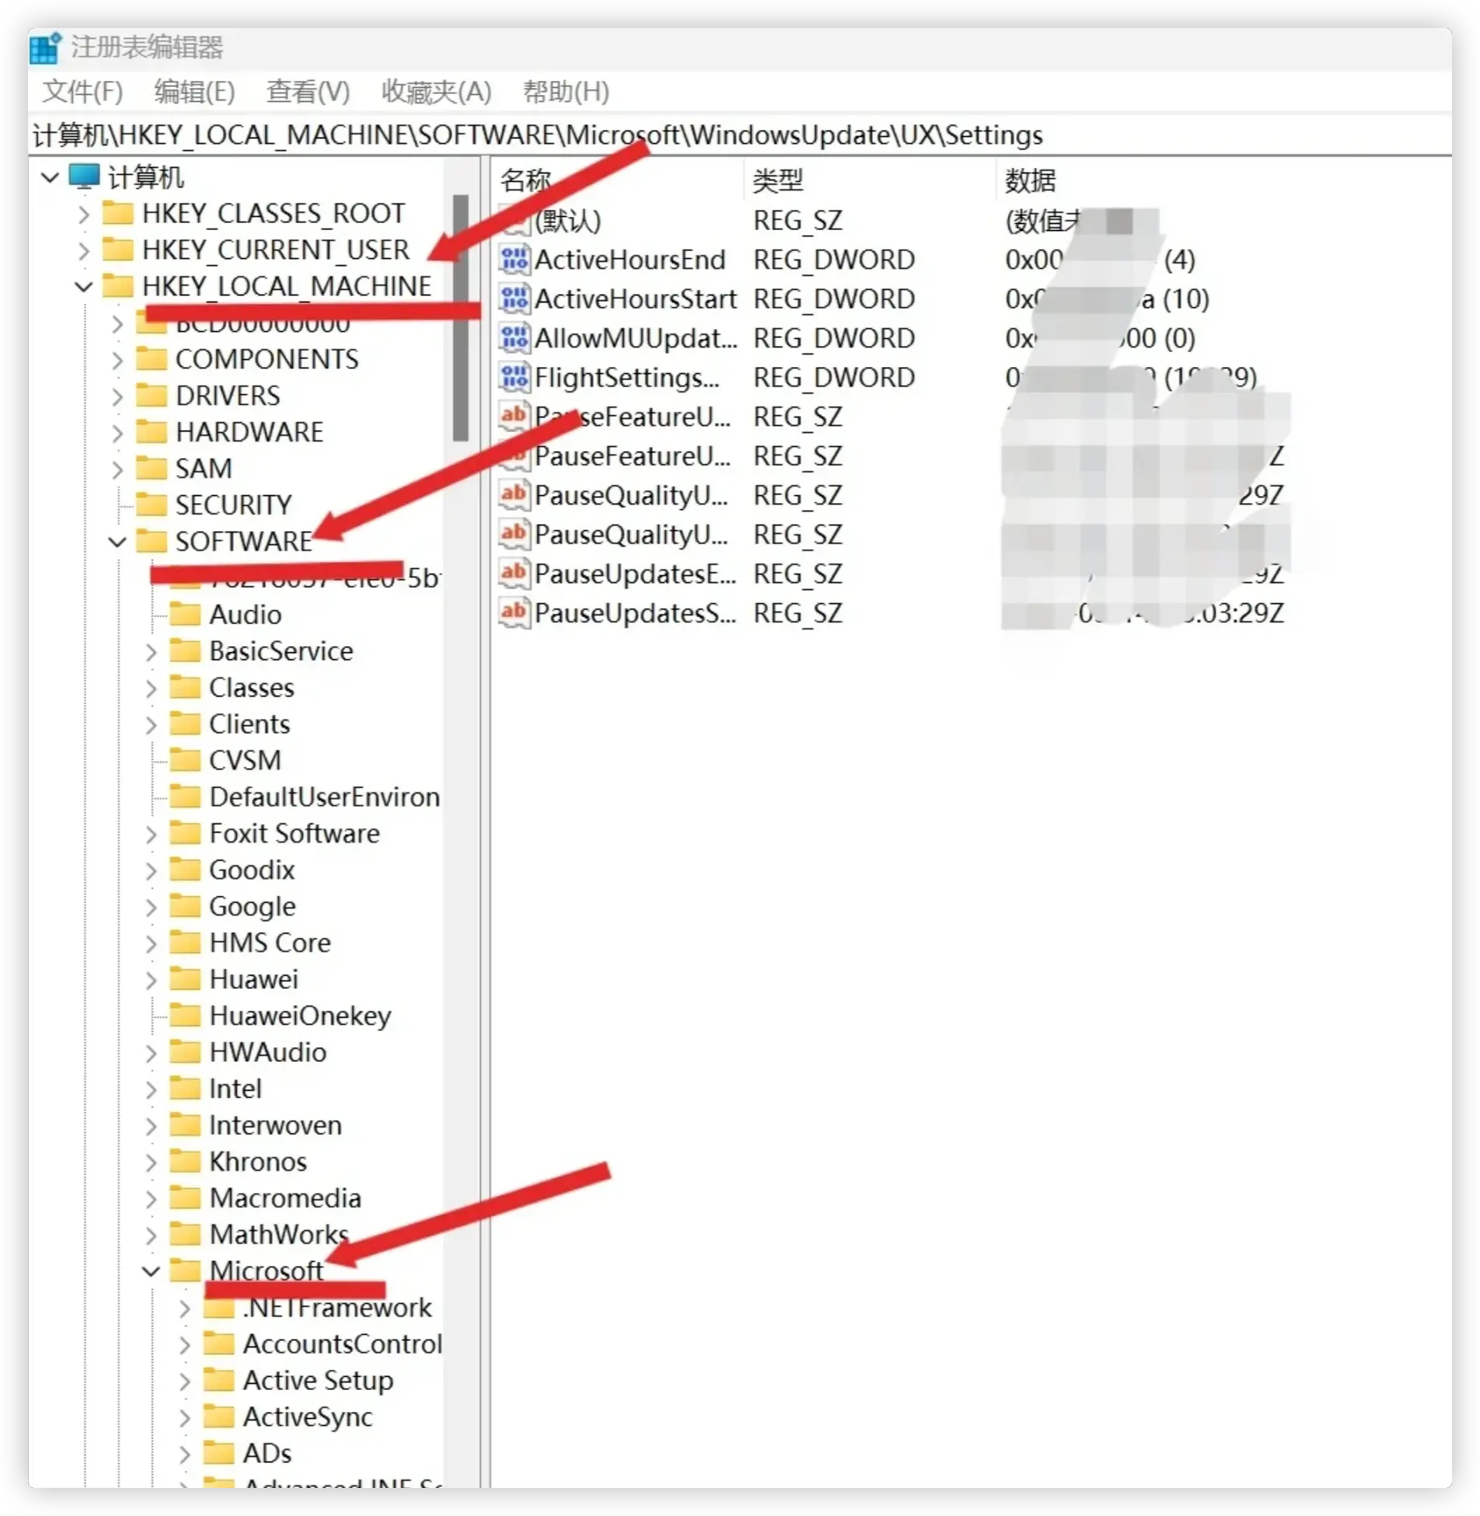Select the Macromedia key
The image size is (1480, 1516).
tap(285, 1198)
